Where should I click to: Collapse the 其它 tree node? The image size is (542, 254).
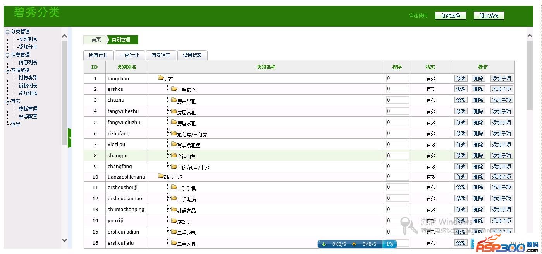point(7,101)
